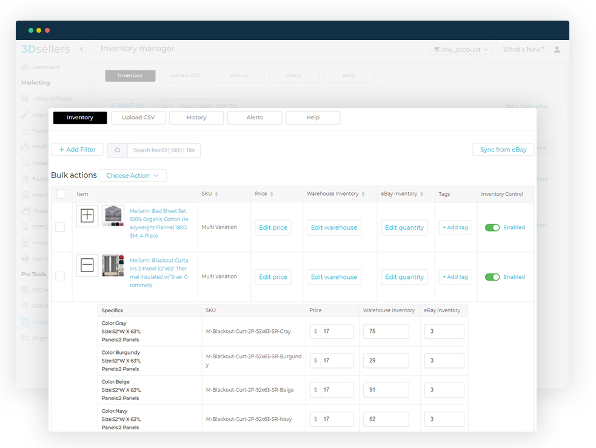Switch to the Upload CSV tab
Image resolution: width=596 pixels, height=448 pixels.
pos(138,118)
